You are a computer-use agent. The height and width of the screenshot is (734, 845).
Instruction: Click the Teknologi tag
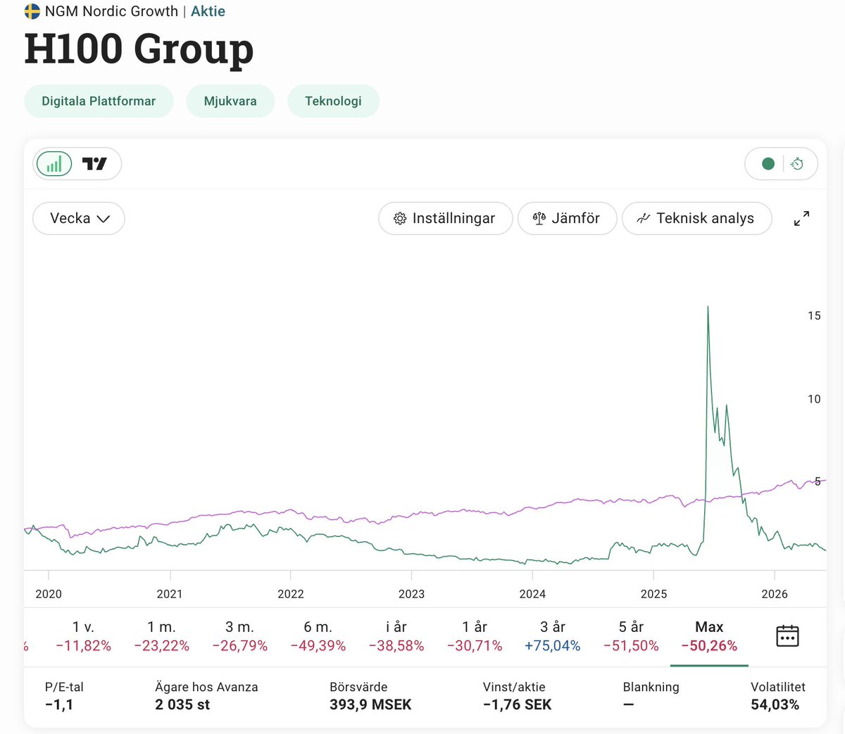[x=333, y=101]
